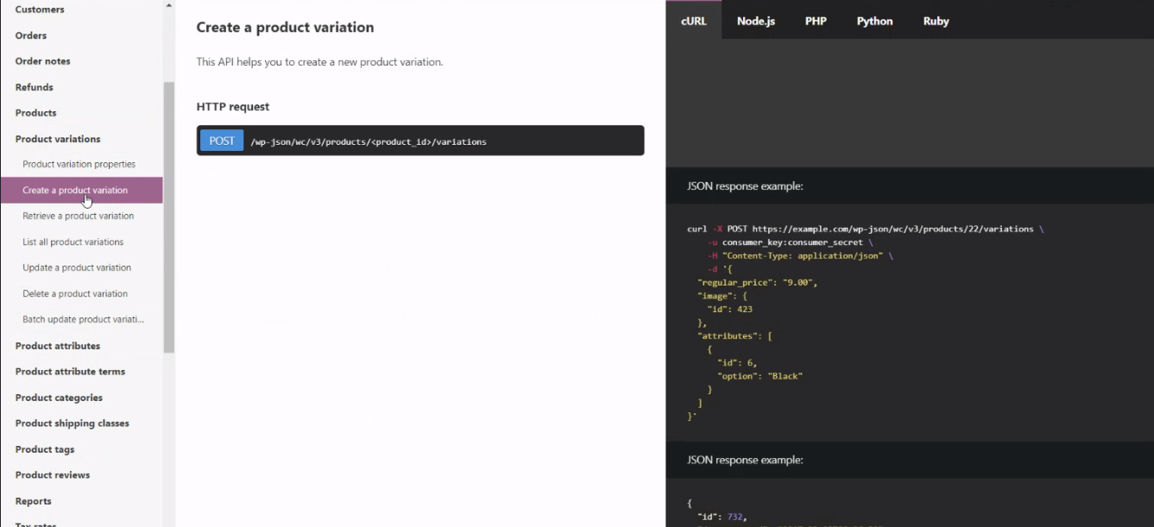Switch to the Ruby code tab

(936, 21)
